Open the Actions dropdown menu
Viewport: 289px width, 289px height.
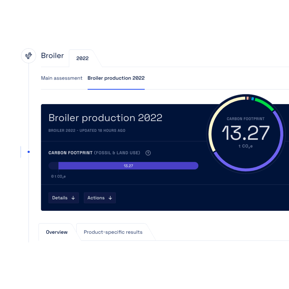[100, 198]
